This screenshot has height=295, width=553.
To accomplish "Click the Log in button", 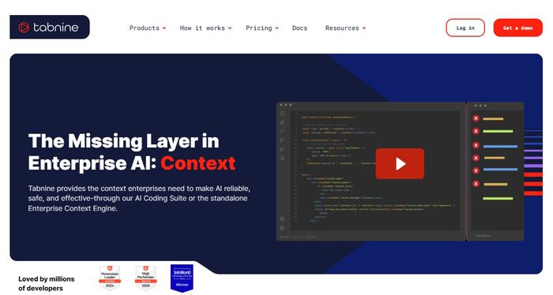I will [465, 28].
